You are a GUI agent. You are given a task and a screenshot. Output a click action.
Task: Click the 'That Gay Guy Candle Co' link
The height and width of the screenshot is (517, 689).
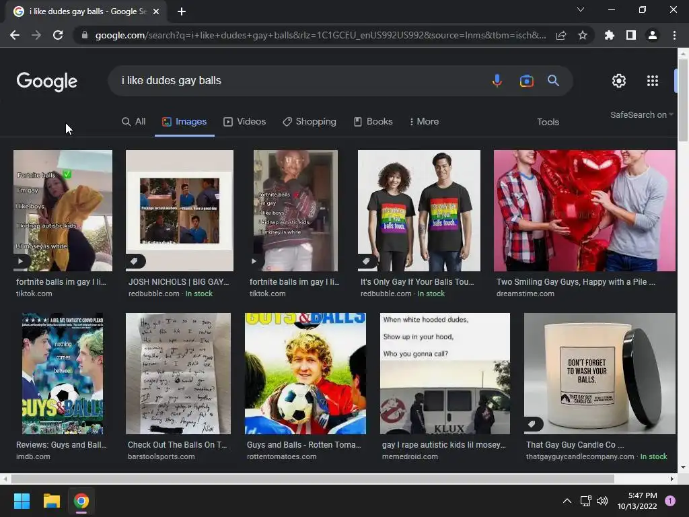(x=575, y=445)
